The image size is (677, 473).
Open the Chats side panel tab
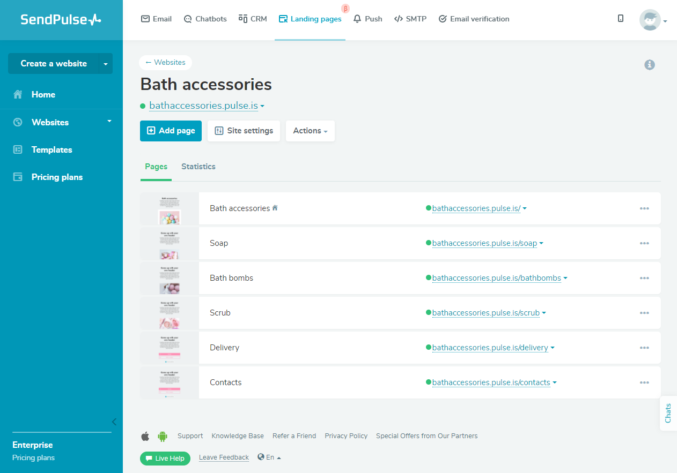pos(668,413)
